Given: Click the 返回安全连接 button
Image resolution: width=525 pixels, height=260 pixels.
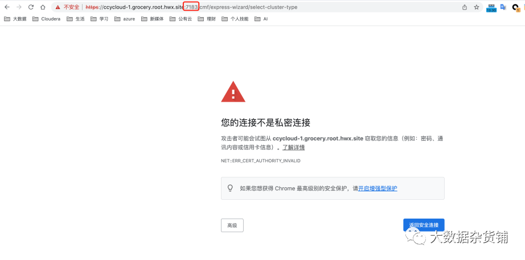Looking at the screenshot, I should click(424, 225).
